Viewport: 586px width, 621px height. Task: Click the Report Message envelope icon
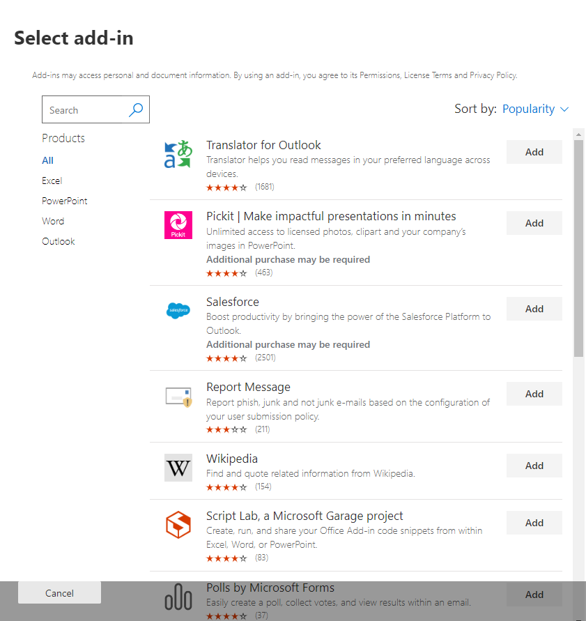pyautogui.click(x=178, y=396)
